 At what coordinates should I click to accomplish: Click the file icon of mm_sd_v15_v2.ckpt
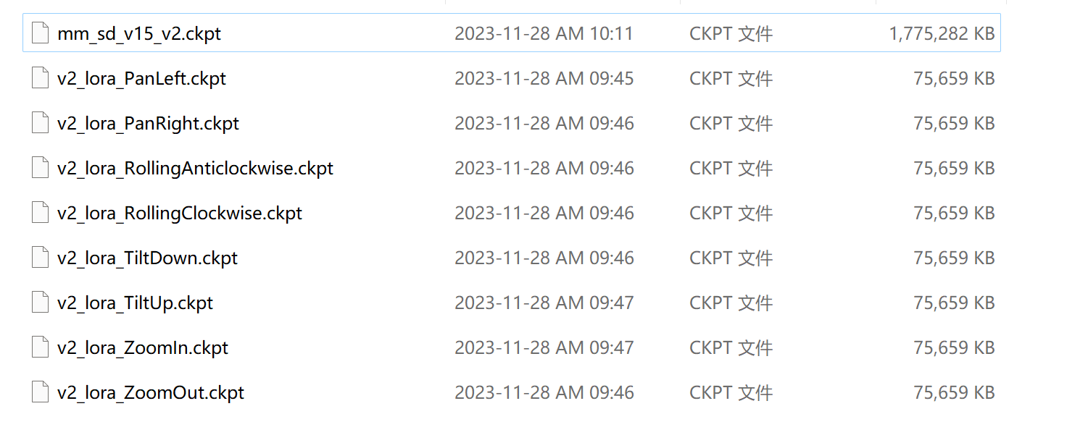pos(40,33)
